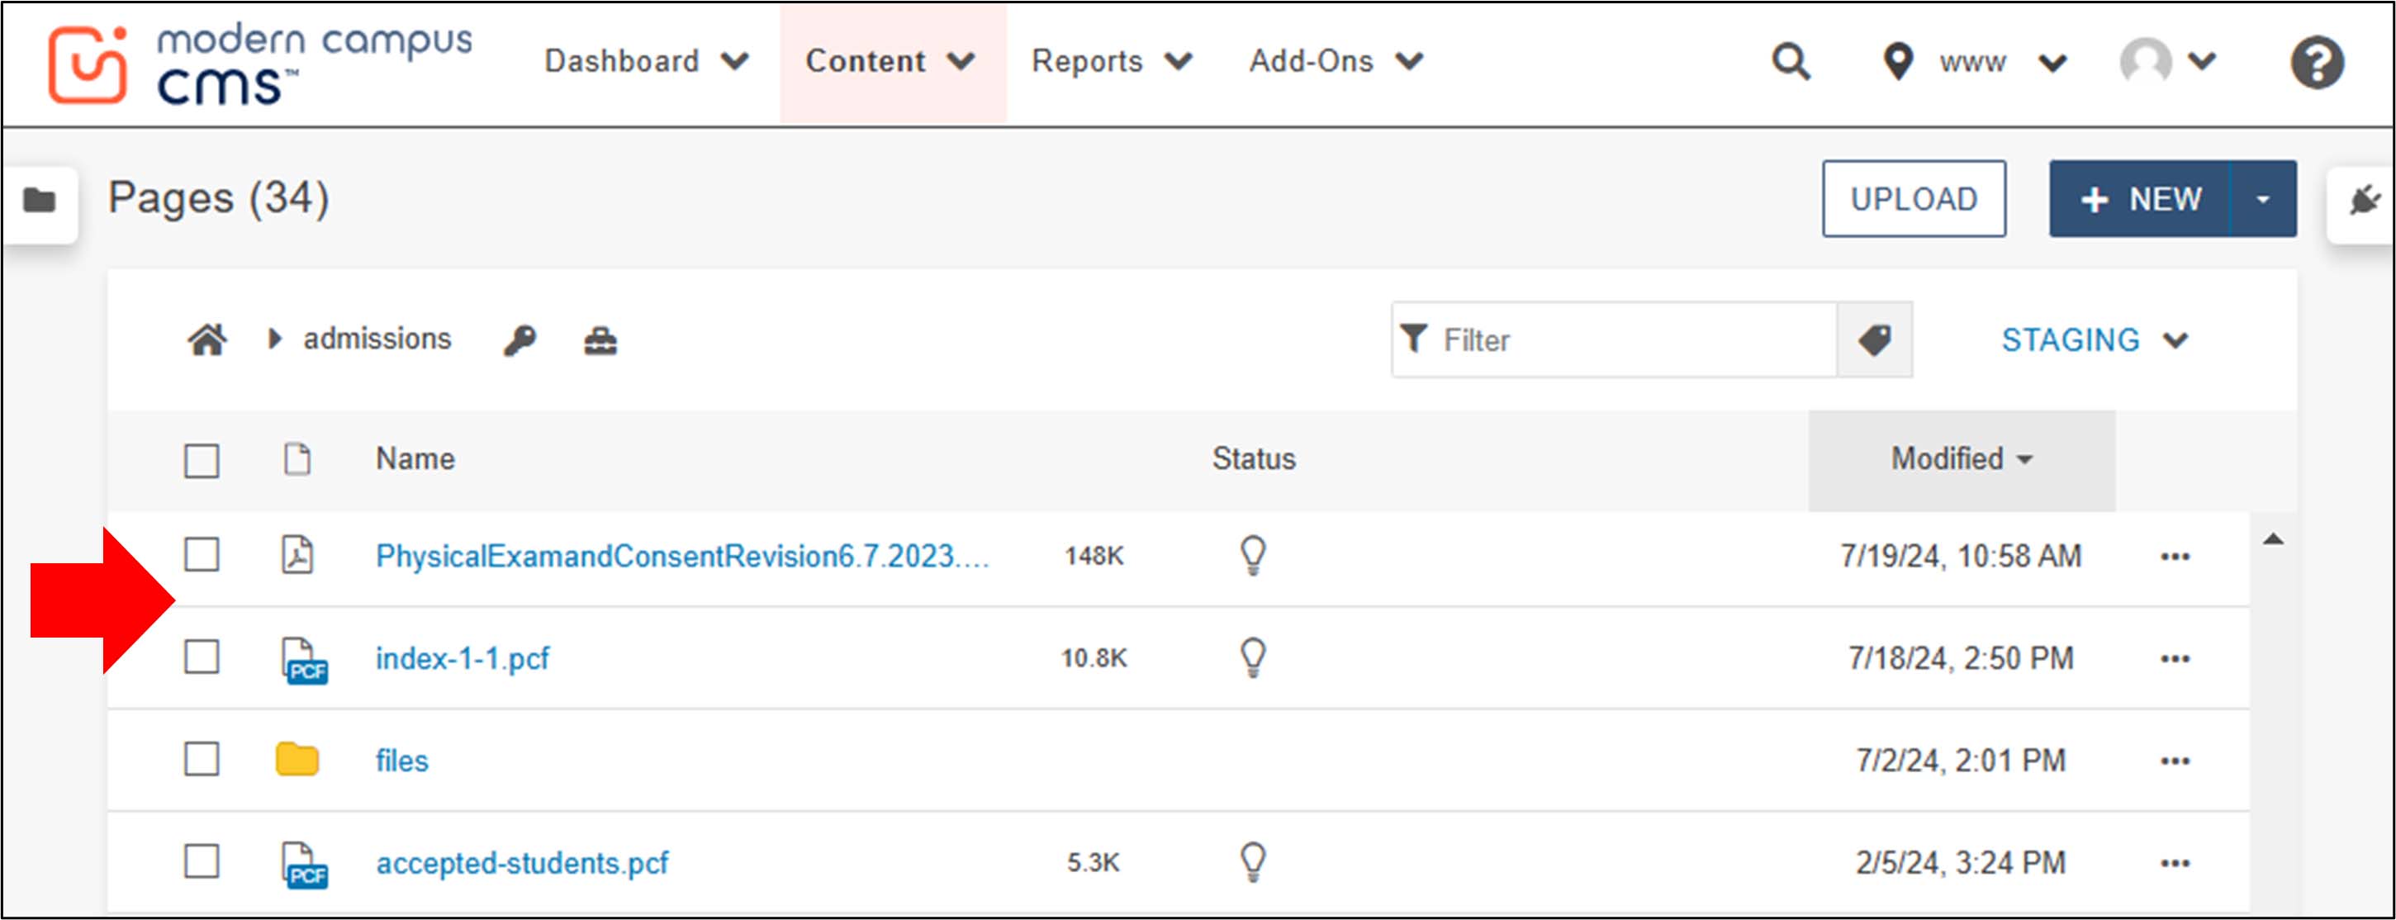Click the UPLOAD button
Screen dimensions: 2396x920
(1914, 197)
